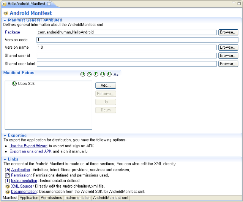Click the I icon beside Instrumentation link
Screen dimensions: 243x202
(x=8, y=181)
